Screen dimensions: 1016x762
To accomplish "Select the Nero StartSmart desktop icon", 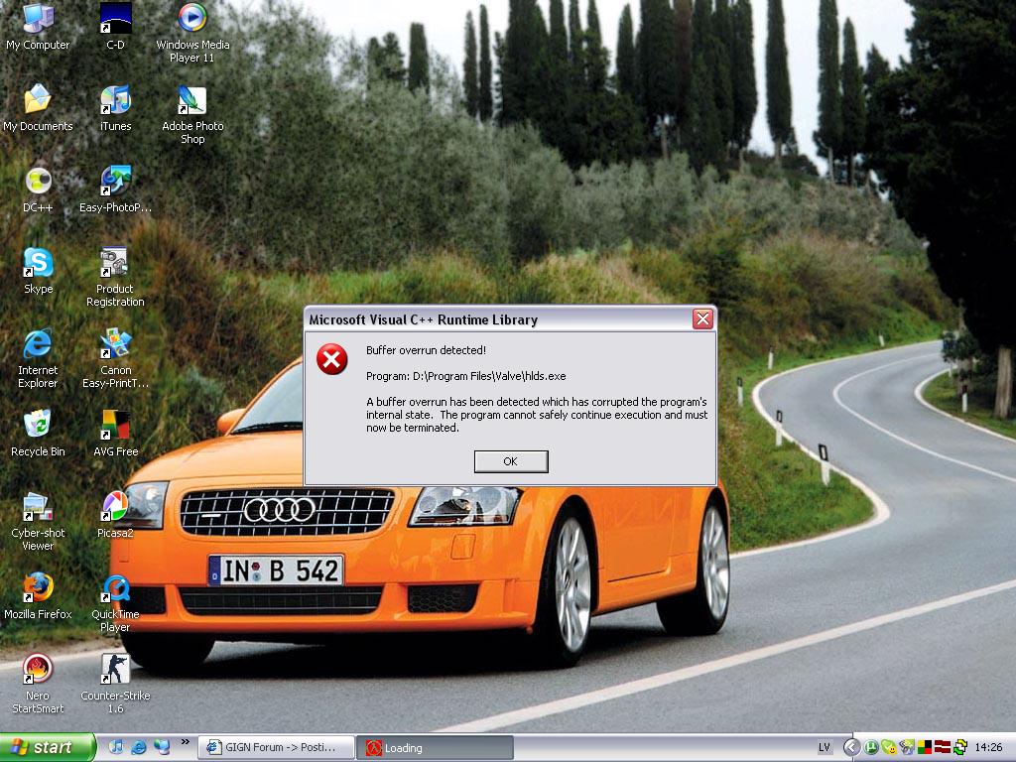I will tap(38, 670).
